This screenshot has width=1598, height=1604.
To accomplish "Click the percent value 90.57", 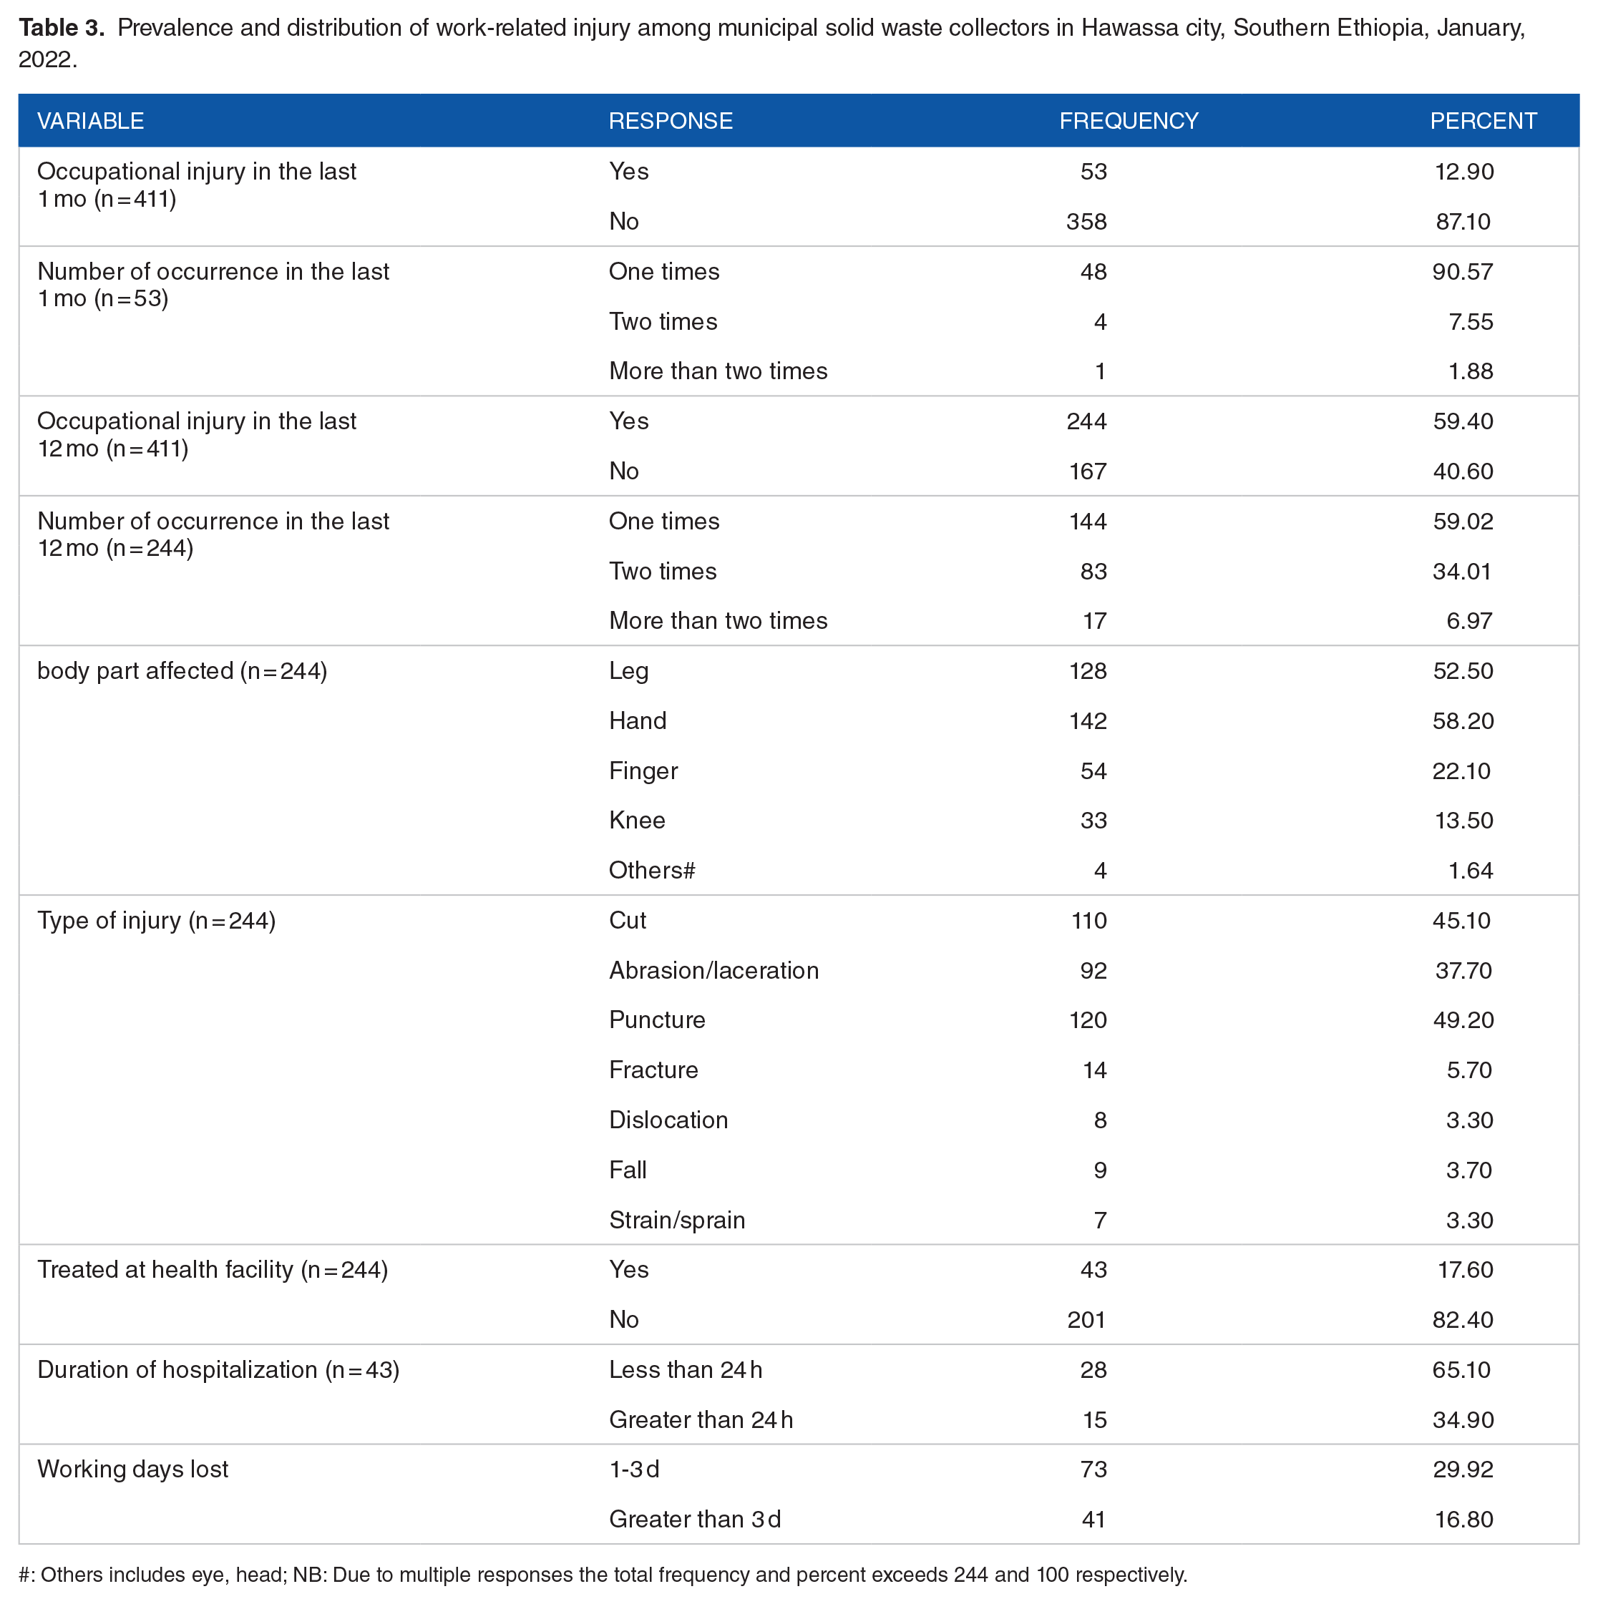I will point(1462,271).
